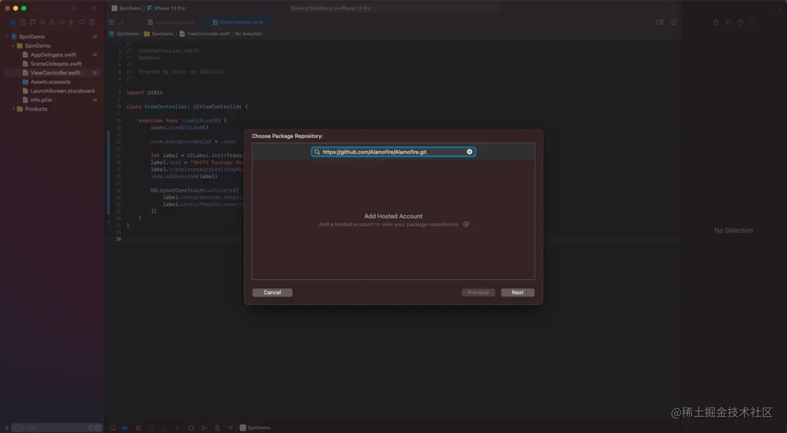787x433 pixels.
Task: Click the NSLayoutConstraint.activate code line
Action: pyautogui.click(x=194, y=190)
